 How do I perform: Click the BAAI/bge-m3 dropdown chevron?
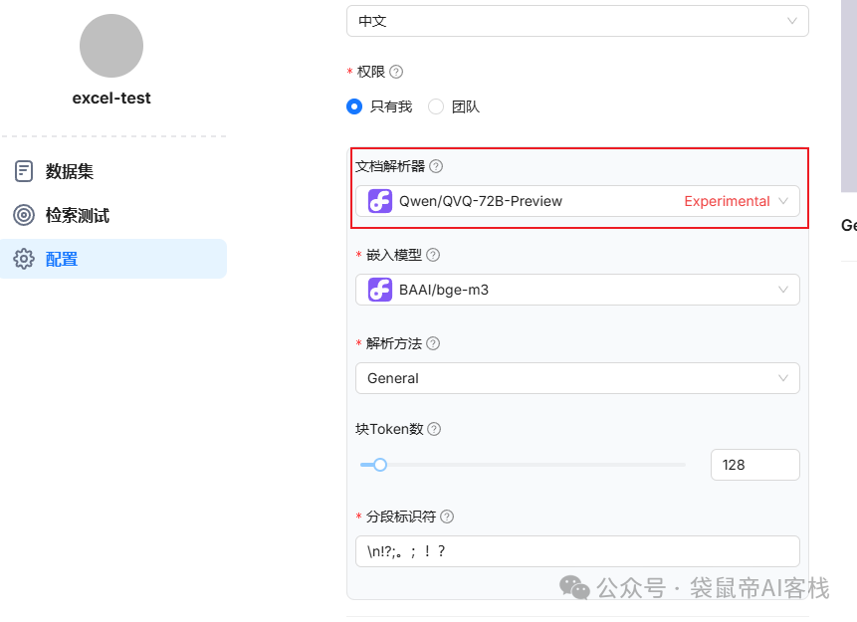coord(783,290)
